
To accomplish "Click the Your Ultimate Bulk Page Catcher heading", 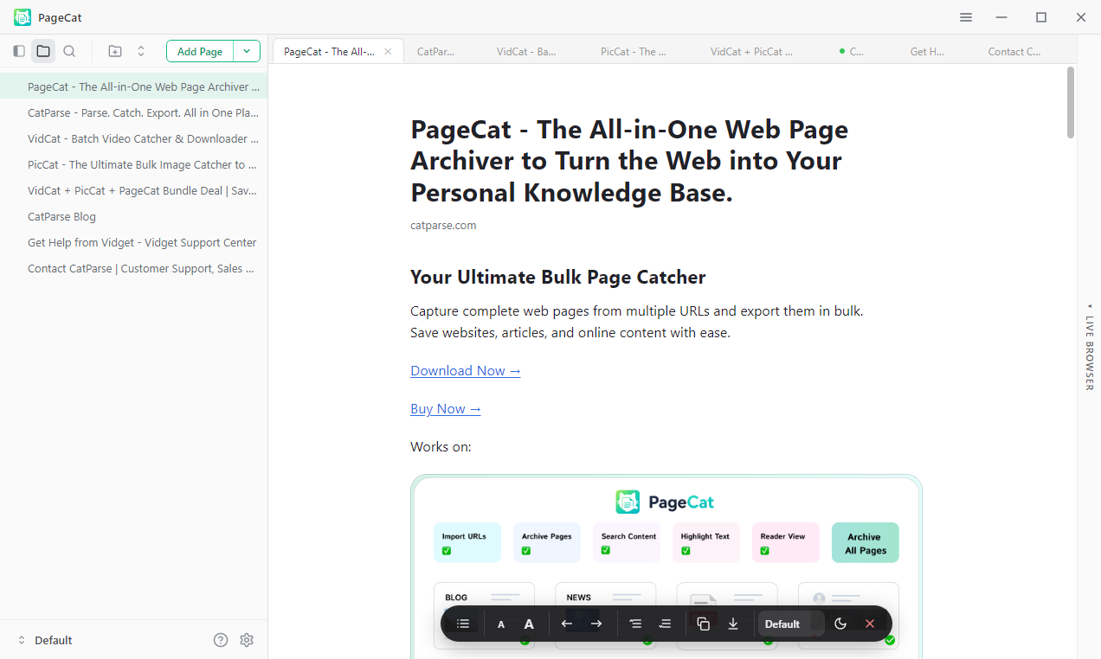I will (558, 277).
